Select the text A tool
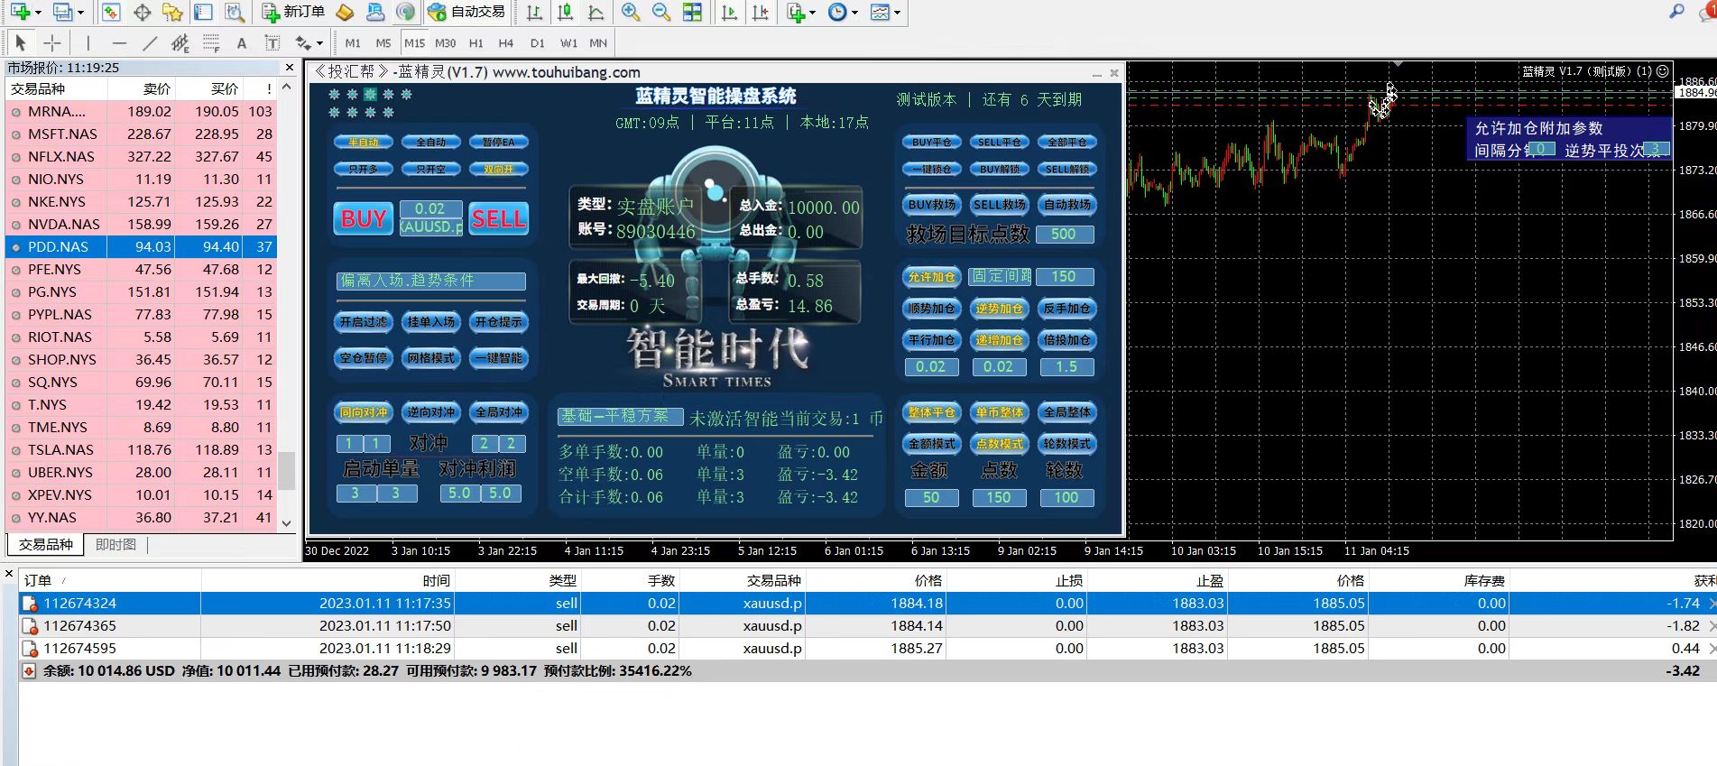1717x766 pixels. point(241,42)
